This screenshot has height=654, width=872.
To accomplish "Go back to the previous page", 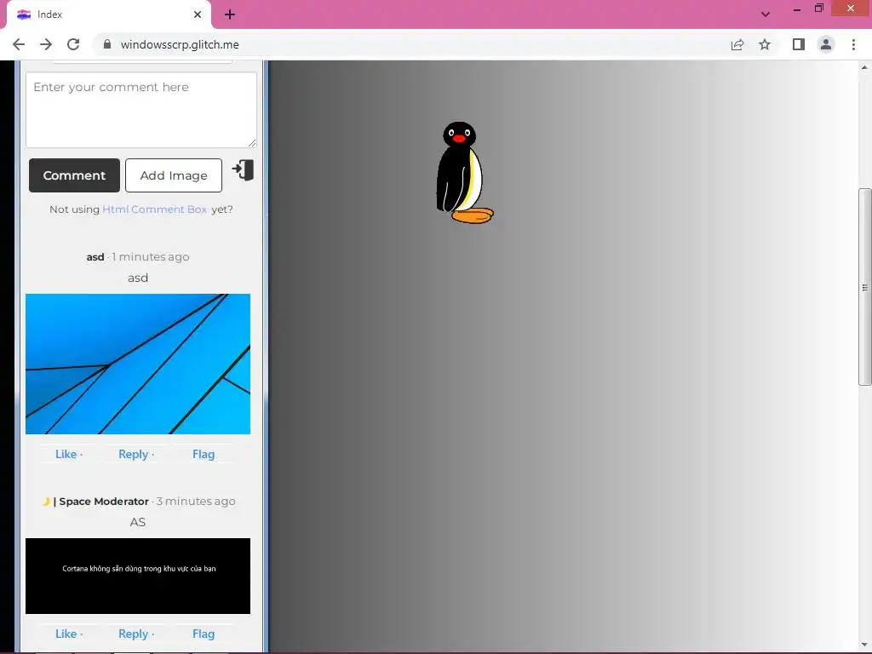I will [x=19, y=44].
